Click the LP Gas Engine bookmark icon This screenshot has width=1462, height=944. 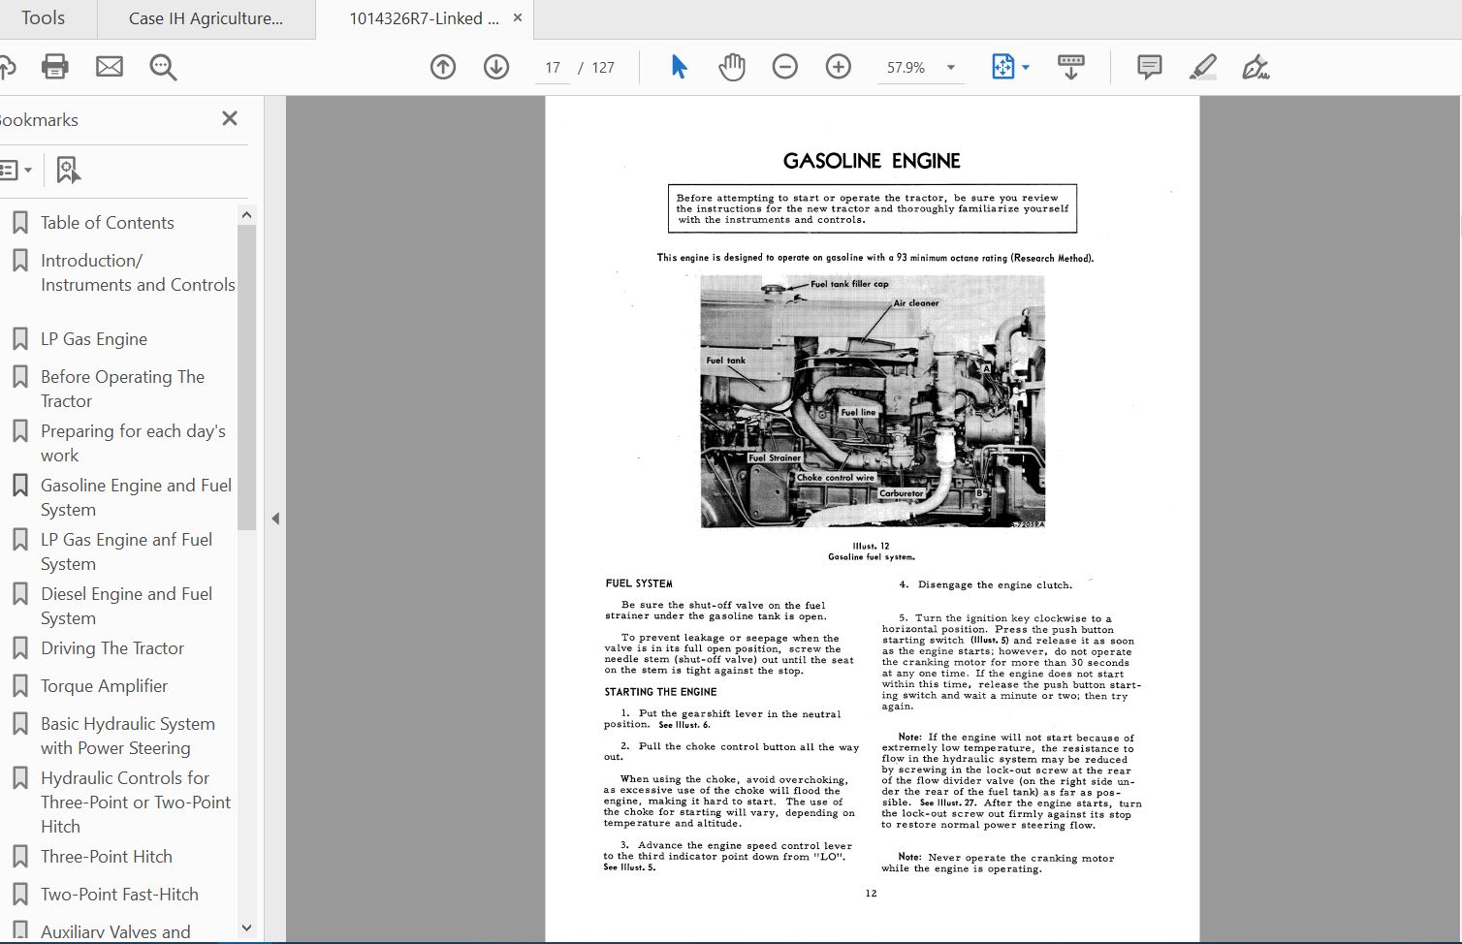pyautogui.click(x=19, y=339)
